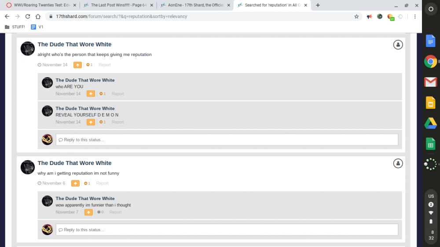Image resolution: width=440 pixels, height=247 pixels.
Task: Close the WWI/Roaring Twenties Test tab
Action: pyautogui.click(x=75, y=5)
